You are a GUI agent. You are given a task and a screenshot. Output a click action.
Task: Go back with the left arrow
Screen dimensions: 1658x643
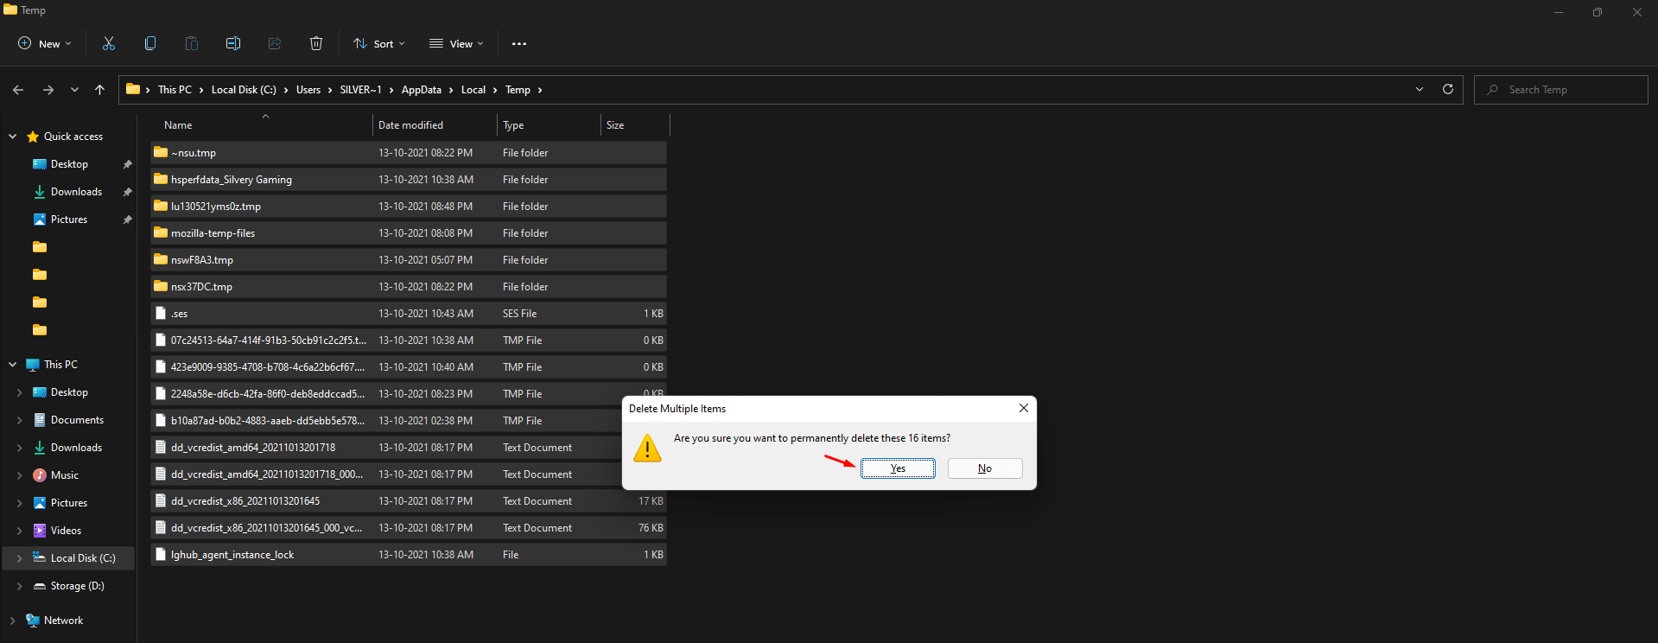pyautogui.click(x=18, y=90)
